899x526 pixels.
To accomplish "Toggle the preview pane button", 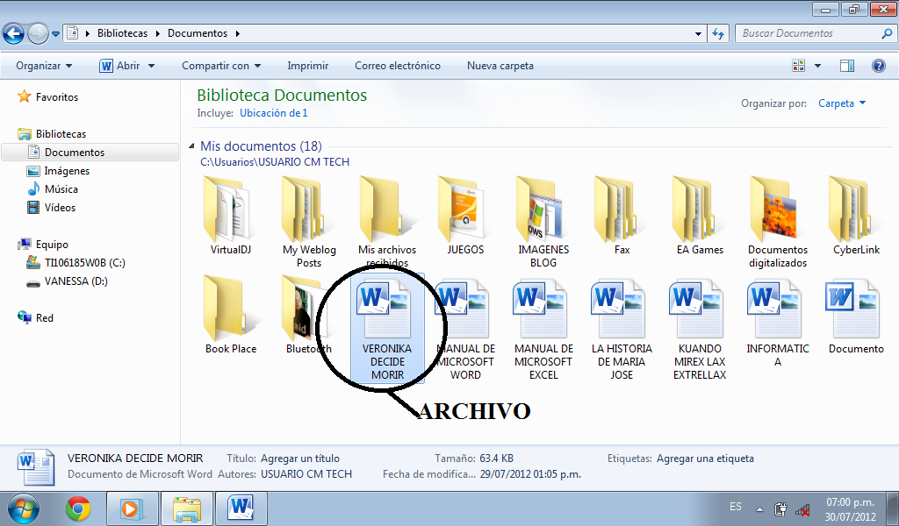I will coord(847,66).
